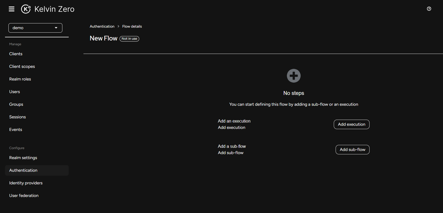Open Events from sidebar
Image resolution: width=443 pixels, height=213 pixels.
point(16,130)
